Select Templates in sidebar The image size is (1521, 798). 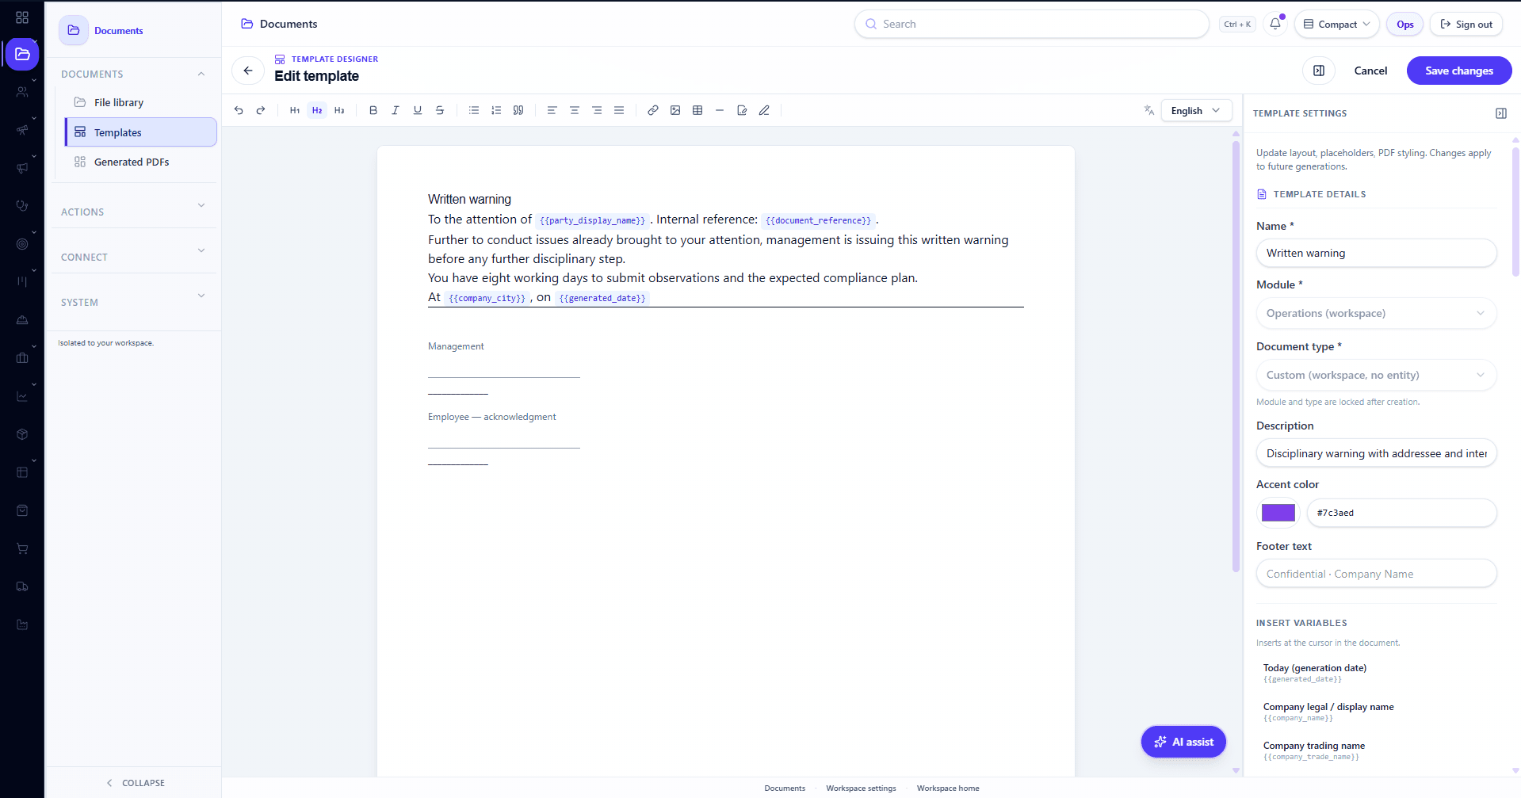pyautogui.click(x=140, y=132)
